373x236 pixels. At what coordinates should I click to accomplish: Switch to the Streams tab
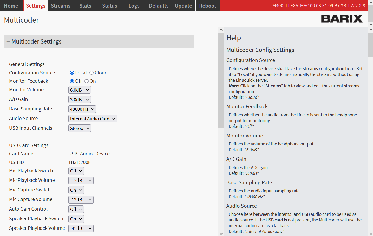click(61, 6)
